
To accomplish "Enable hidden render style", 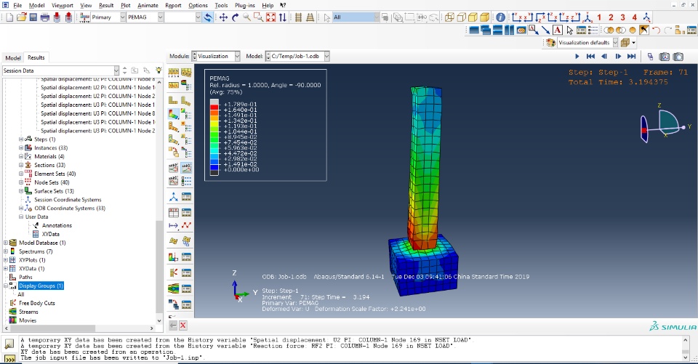I will coord(461,17).
